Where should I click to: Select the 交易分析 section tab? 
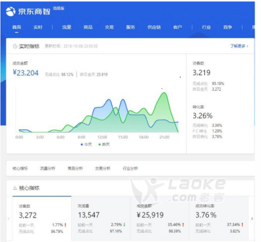click(102, 168)
